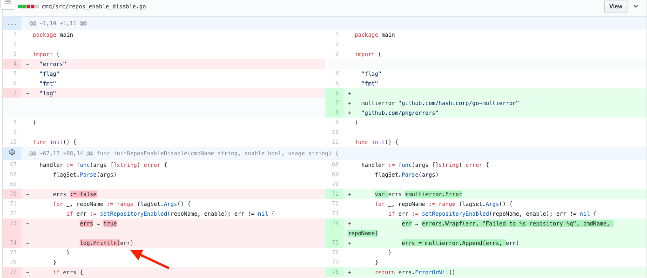The width and height of the screenshot is (647, 278).
Task: Select the hunk header "@@ -1,10 +1,11 @@"
Action: click(x=58, y=23)
